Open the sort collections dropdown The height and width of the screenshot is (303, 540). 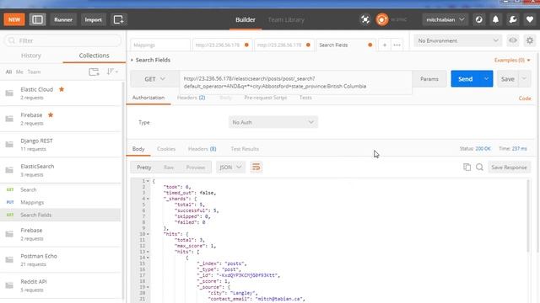click(112, 72)
